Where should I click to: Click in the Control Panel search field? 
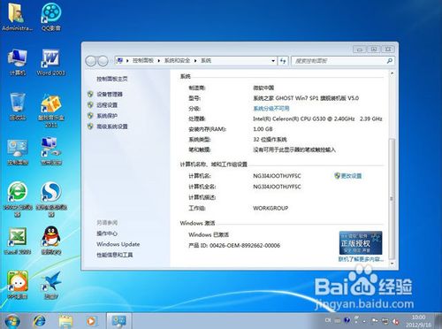pos(339,61)
